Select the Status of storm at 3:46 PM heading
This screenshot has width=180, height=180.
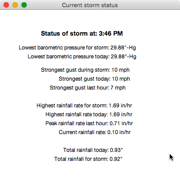(82, 33)
